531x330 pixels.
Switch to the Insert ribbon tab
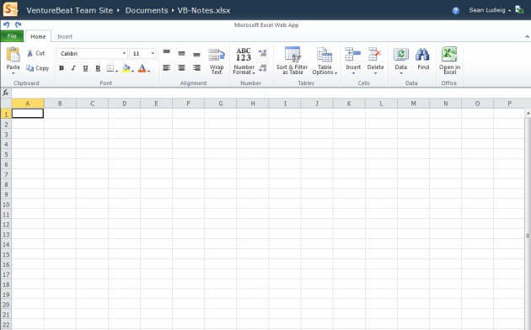click(x=65, y=36)
